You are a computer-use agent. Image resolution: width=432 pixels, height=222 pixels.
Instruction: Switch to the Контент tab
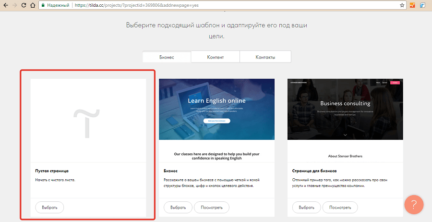click(x=216, y=57)
